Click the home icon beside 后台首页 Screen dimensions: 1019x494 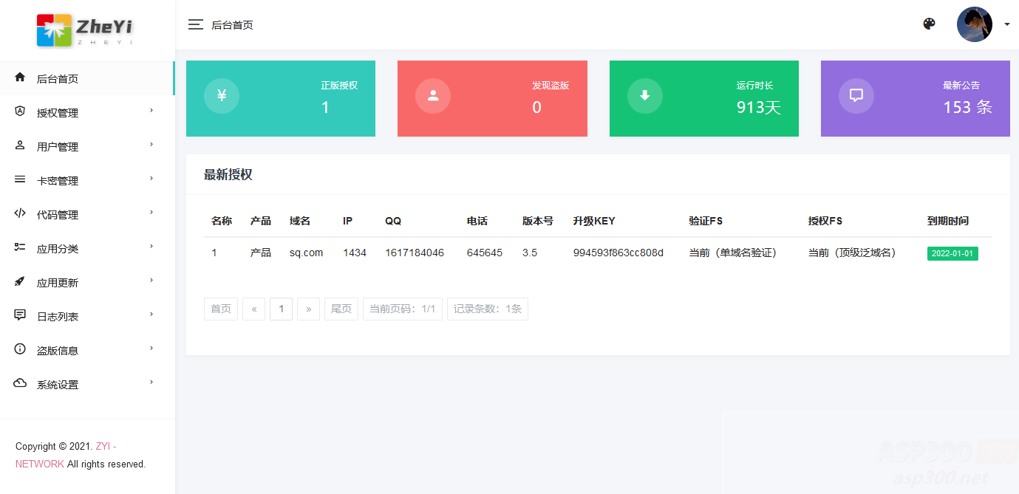coord(19,78)
